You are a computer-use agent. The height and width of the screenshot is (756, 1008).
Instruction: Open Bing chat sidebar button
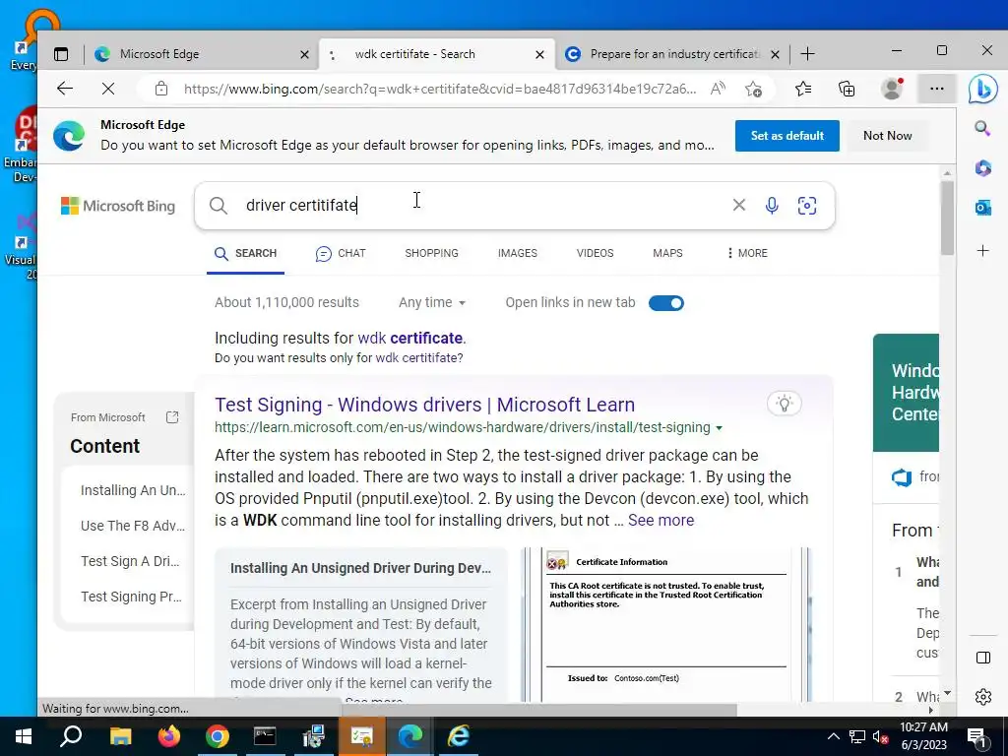983,90
